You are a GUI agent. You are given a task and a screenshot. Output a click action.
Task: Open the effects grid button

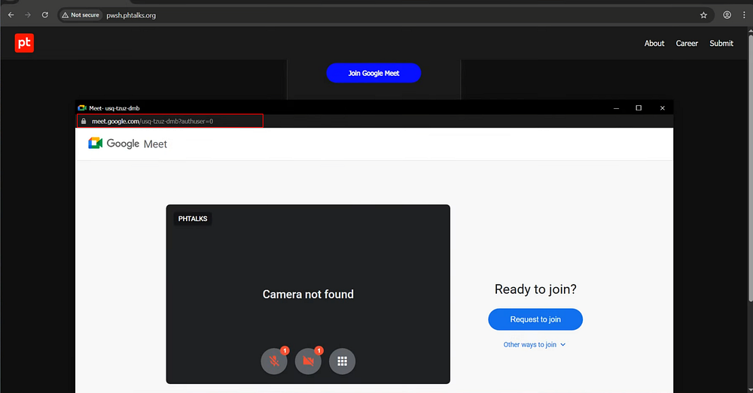(x=342, y=361)
